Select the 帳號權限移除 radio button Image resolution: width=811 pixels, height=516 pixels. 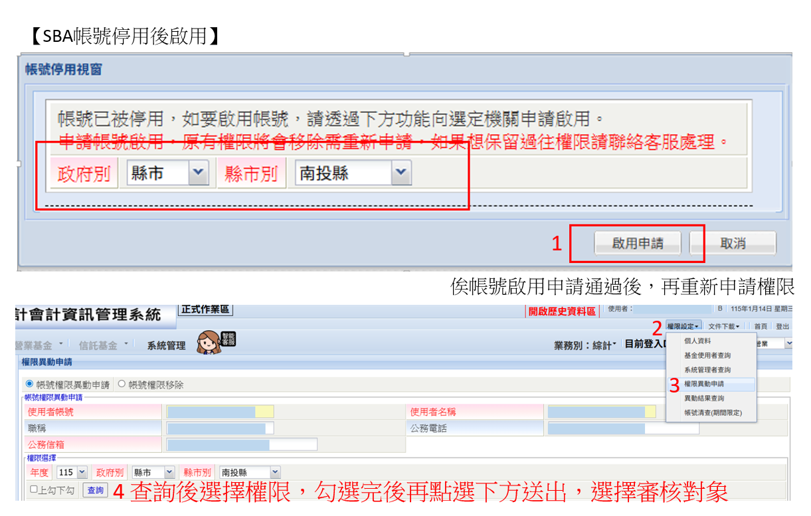pyautogui.click(x=121, y=384)
